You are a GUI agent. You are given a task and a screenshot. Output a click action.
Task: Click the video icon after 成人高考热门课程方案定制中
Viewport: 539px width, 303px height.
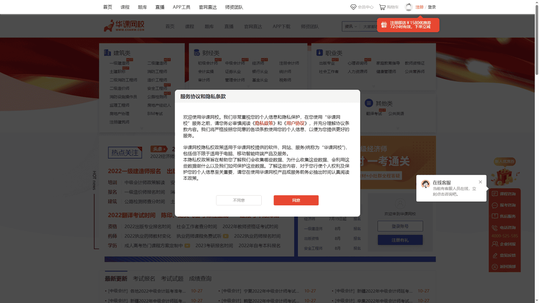(187, 246)
